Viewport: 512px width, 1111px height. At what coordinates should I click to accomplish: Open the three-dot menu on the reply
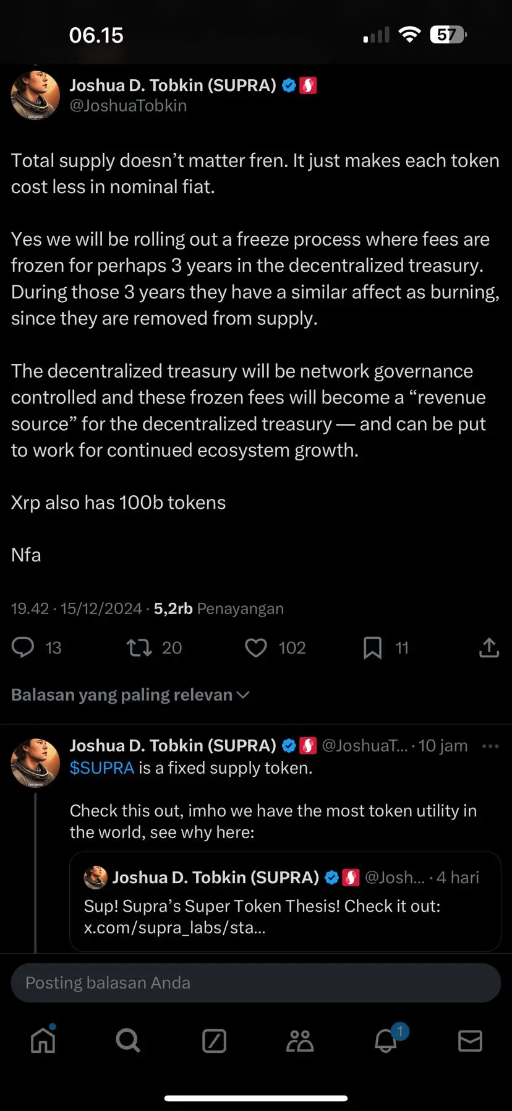490,746
